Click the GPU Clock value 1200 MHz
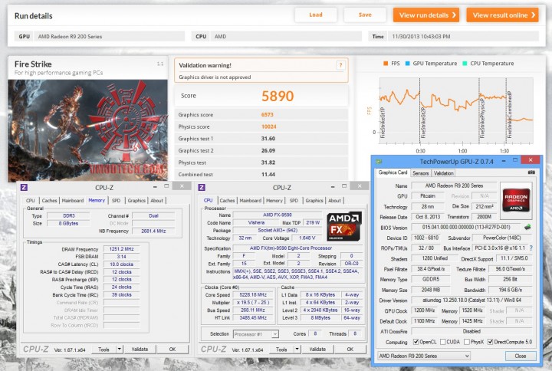This screenshot has height=371, width=552. click(x=425, y=310)
